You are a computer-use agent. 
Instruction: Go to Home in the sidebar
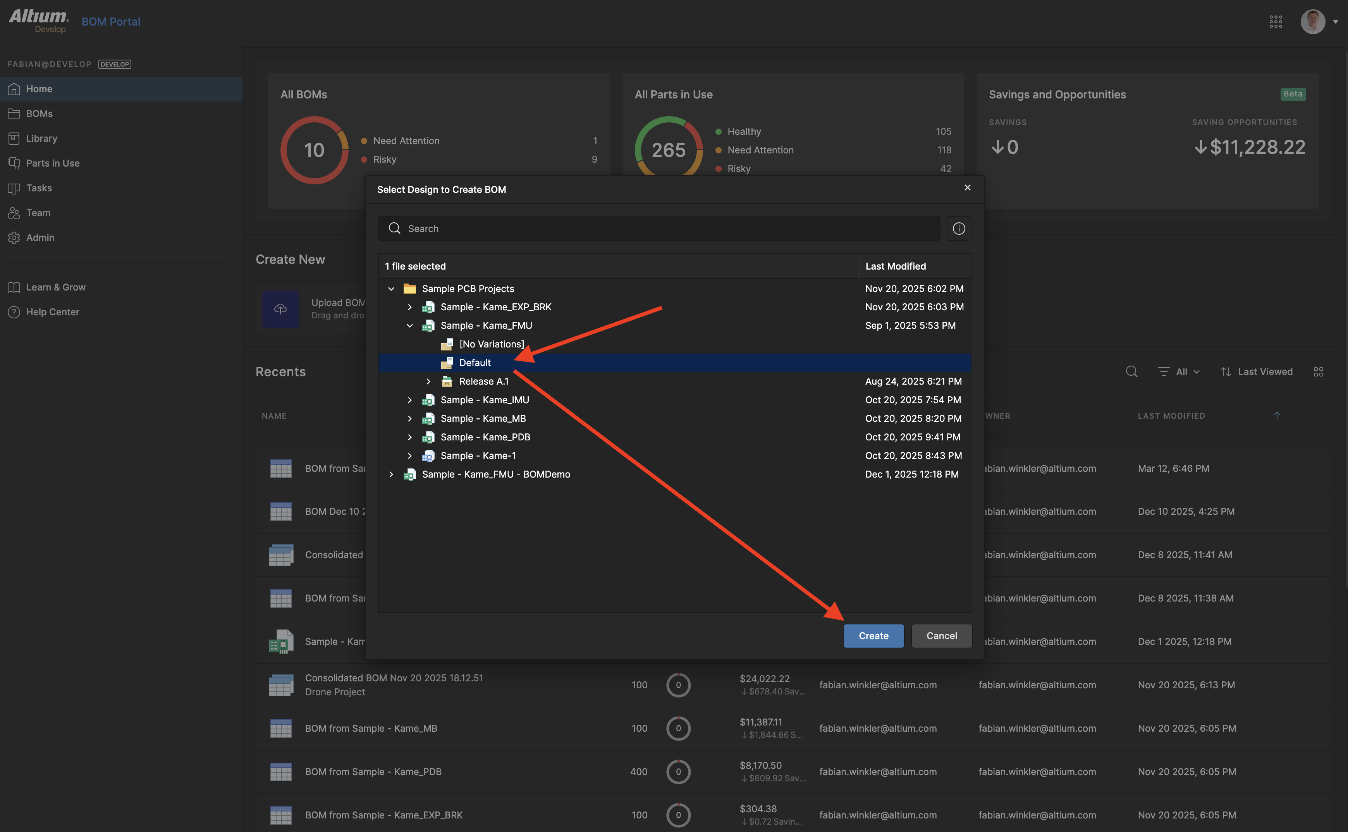click(x=121, y=89)
